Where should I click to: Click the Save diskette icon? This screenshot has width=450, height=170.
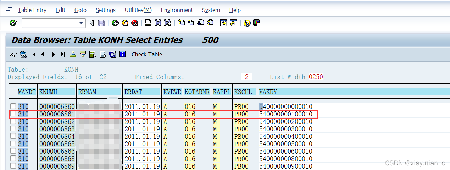[x=101, y=23]
